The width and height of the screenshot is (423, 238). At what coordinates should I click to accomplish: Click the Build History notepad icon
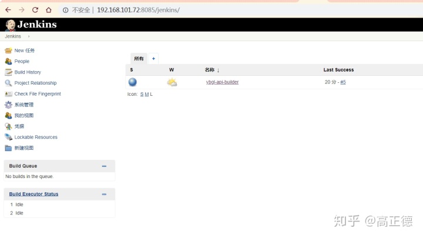tap(8, 72)
